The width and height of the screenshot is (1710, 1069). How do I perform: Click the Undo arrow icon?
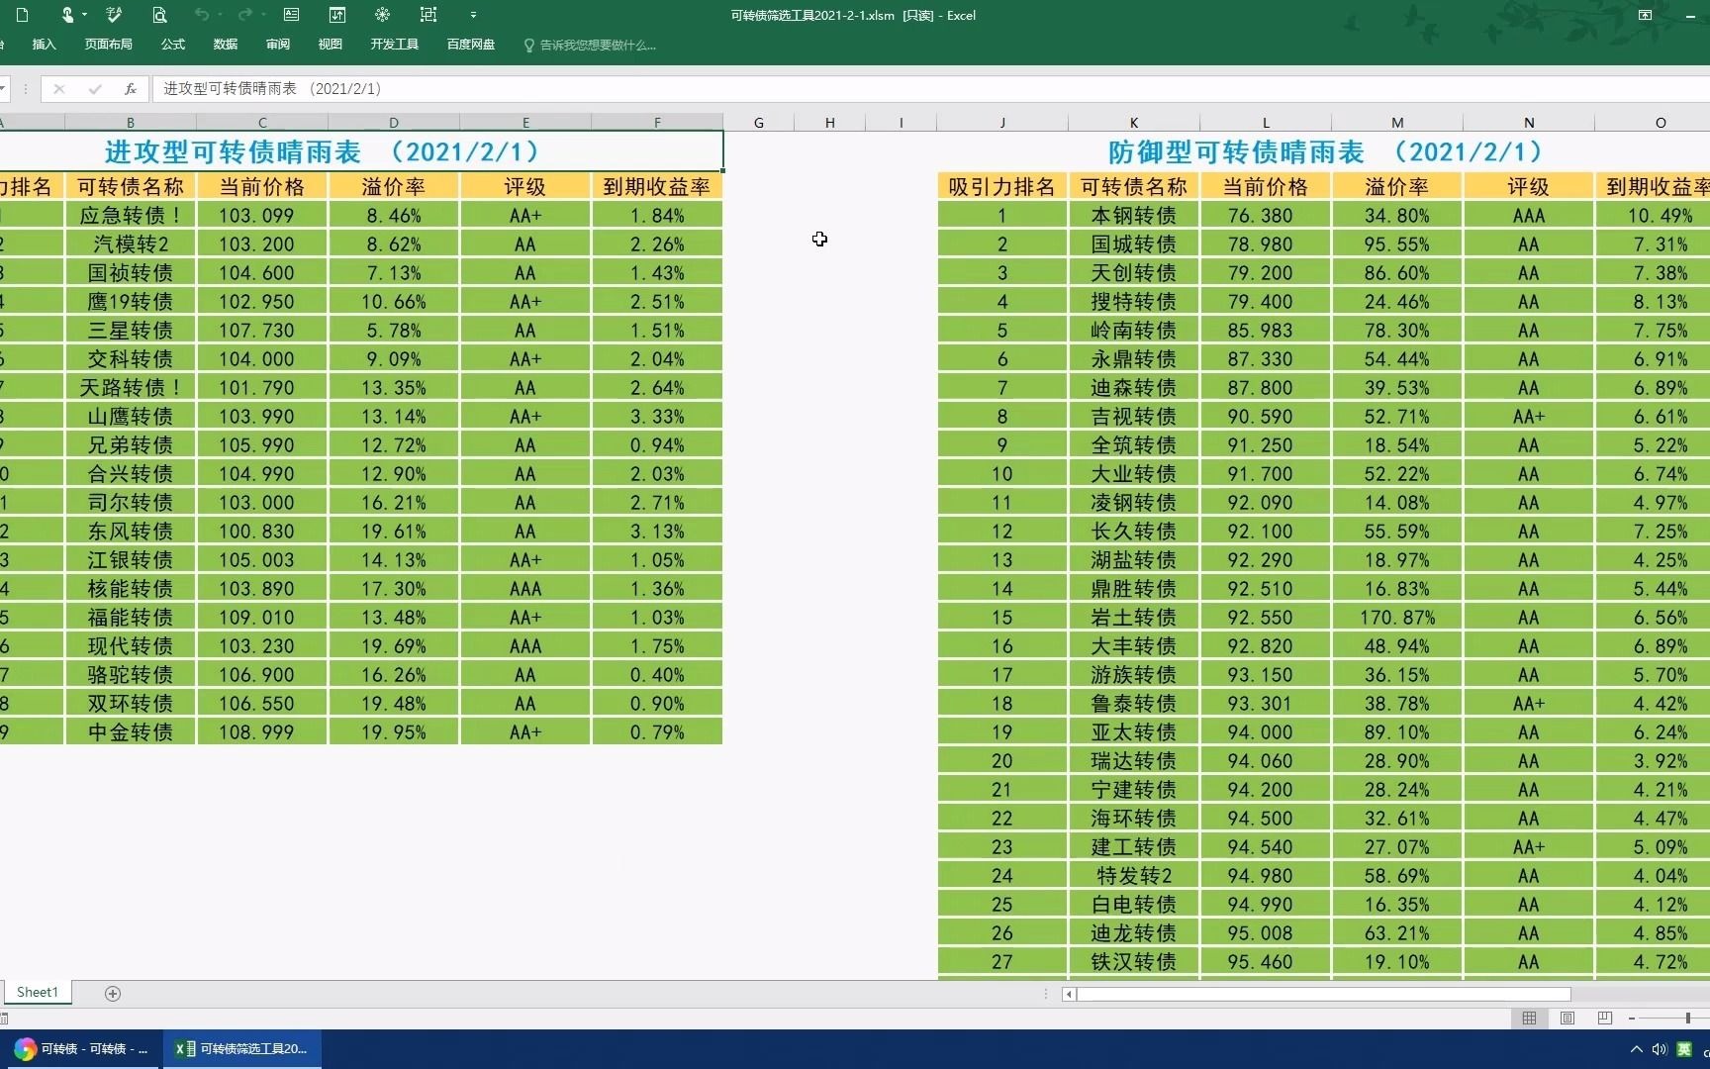coord(202,15)
